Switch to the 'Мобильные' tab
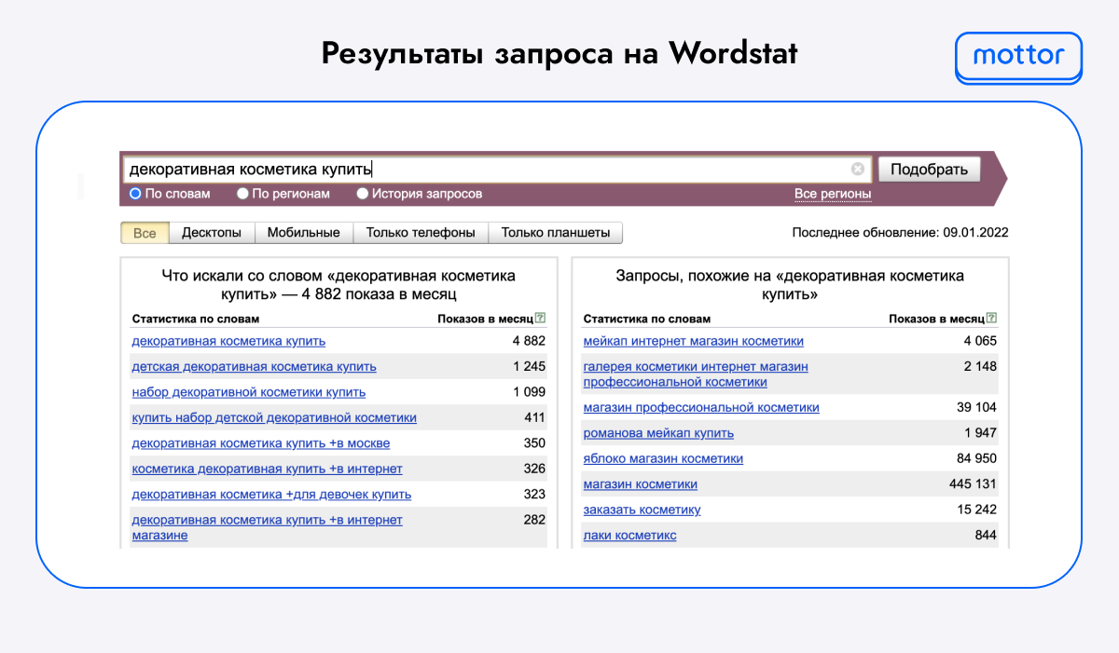Image resolution: width=1119 pixels, height=653 pixels. pos(304,233)
